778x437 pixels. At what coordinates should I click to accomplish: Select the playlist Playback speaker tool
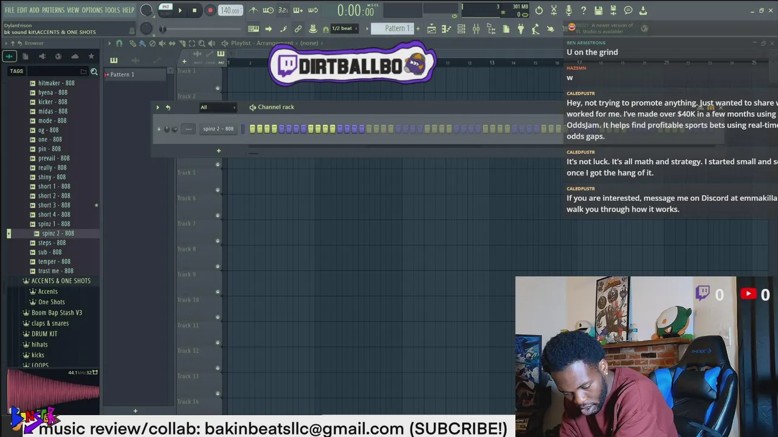coord(212,43)
